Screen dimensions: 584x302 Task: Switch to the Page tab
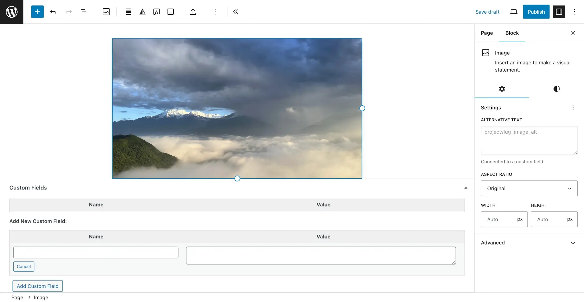click(487, 33)
